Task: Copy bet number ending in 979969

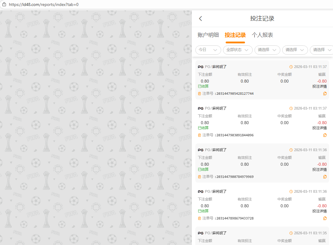Action: click(325, 177)
